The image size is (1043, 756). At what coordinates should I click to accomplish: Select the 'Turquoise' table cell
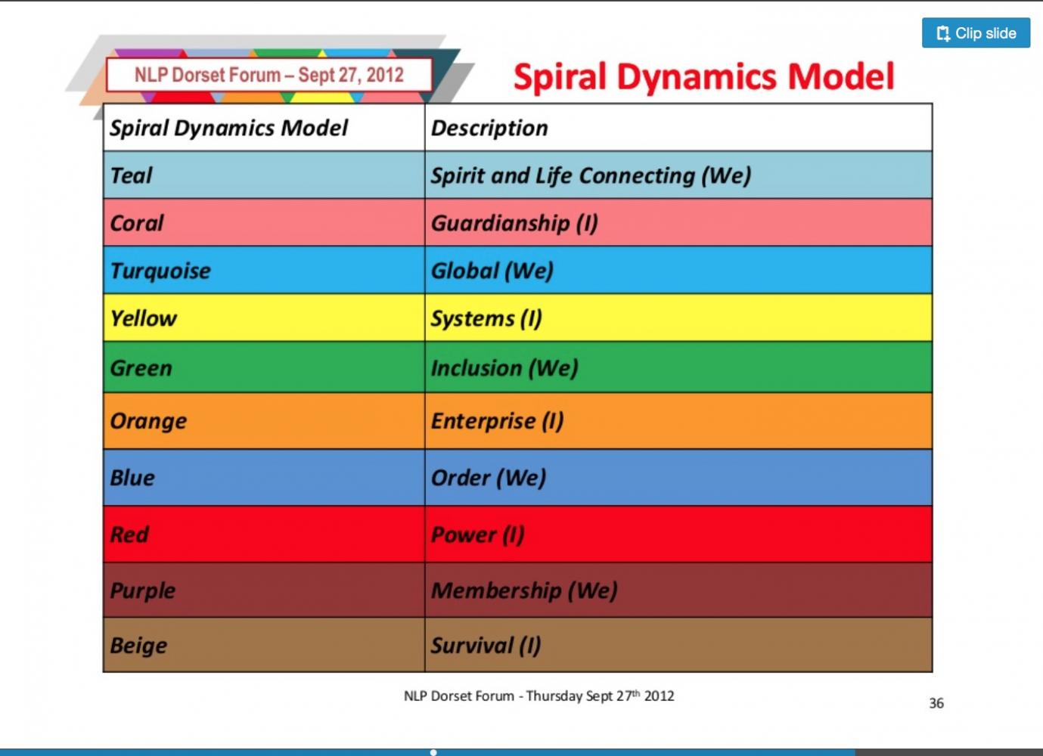pyautogui.click(x=264, y=271)
